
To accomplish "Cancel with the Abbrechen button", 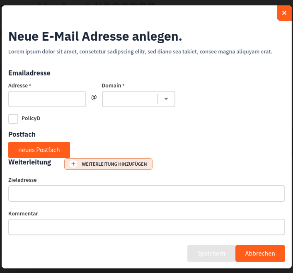I will coord(260,254).
